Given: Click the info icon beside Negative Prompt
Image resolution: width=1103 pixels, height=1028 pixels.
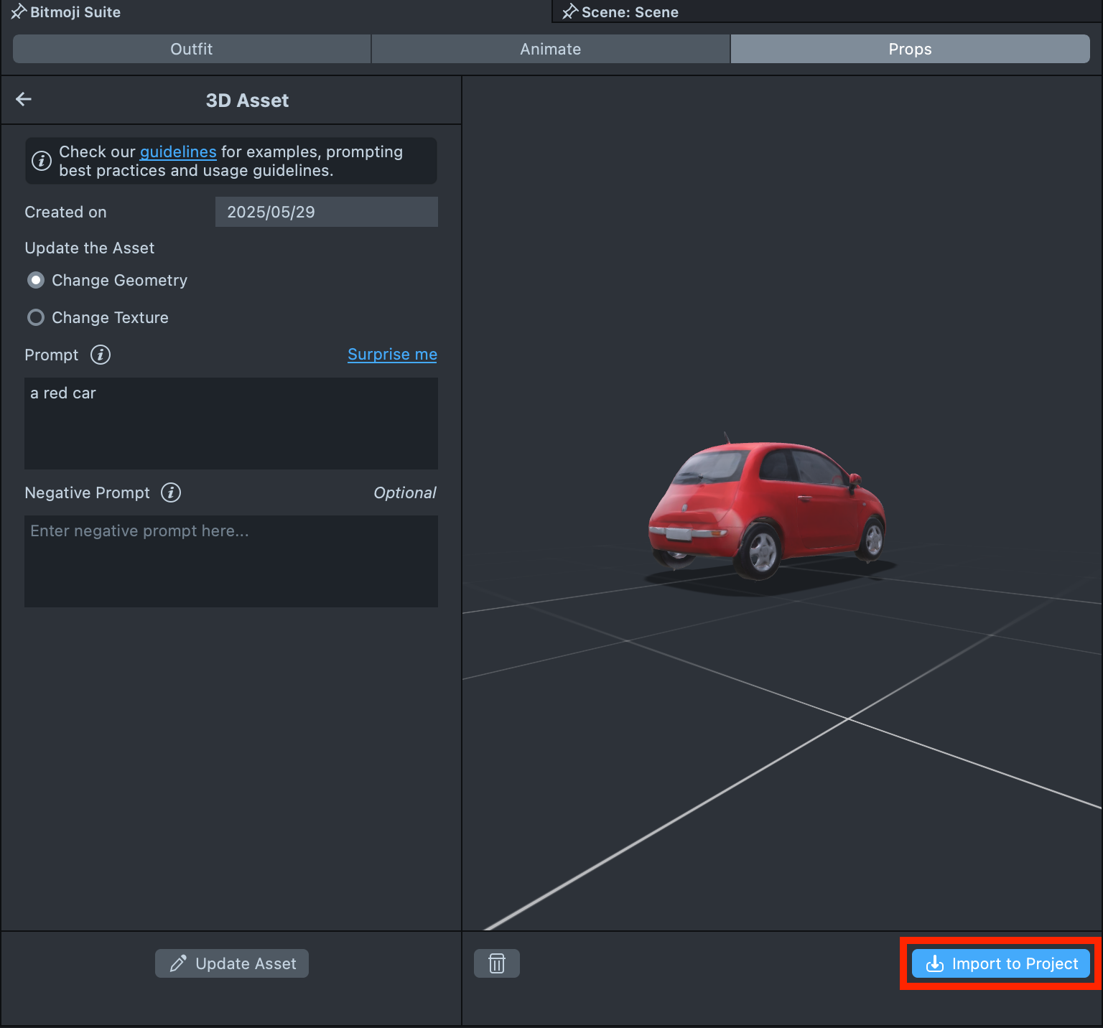Looking at the screenshot, I should tap(171, 492).
